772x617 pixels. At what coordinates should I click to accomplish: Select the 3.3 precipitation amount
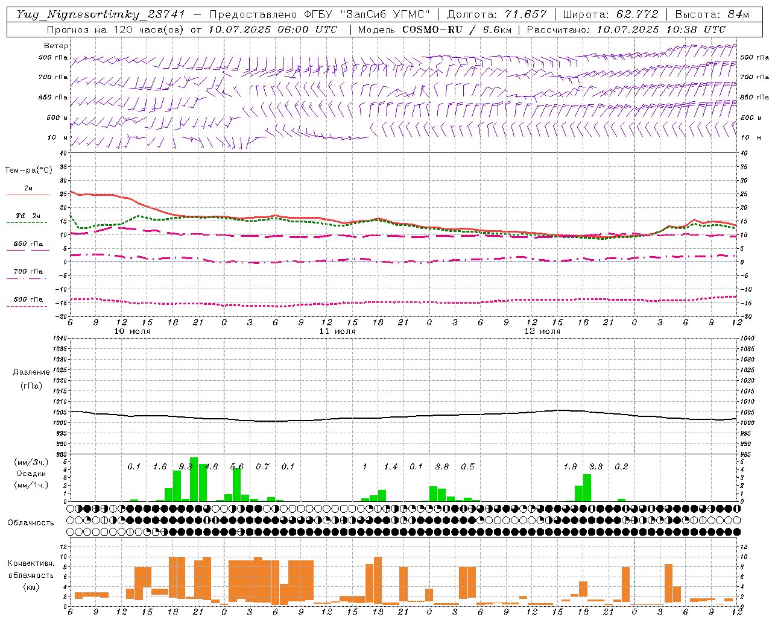point(595,467)
